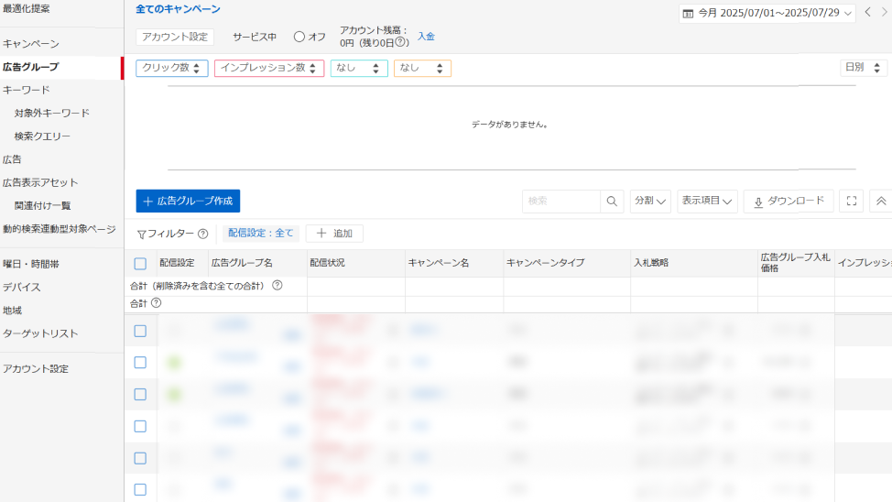Open the date range 今月 dropdown
892x502 pixels.
click(x=767, y=13)
